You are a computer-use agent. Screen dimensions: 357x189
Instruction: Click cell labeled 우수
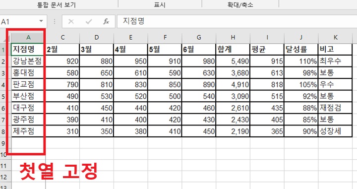point(335,84)
